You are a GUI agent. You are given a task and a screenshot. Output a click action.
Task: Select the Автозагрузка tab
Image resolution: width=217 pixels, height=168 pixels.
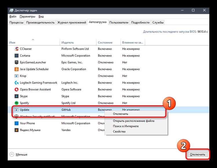(98, 22)
